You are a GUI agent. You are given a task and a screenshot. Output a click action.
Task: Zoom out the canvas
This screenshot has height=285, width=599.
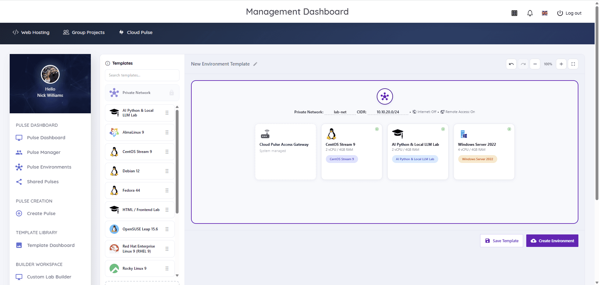click(x=535, y=64)
